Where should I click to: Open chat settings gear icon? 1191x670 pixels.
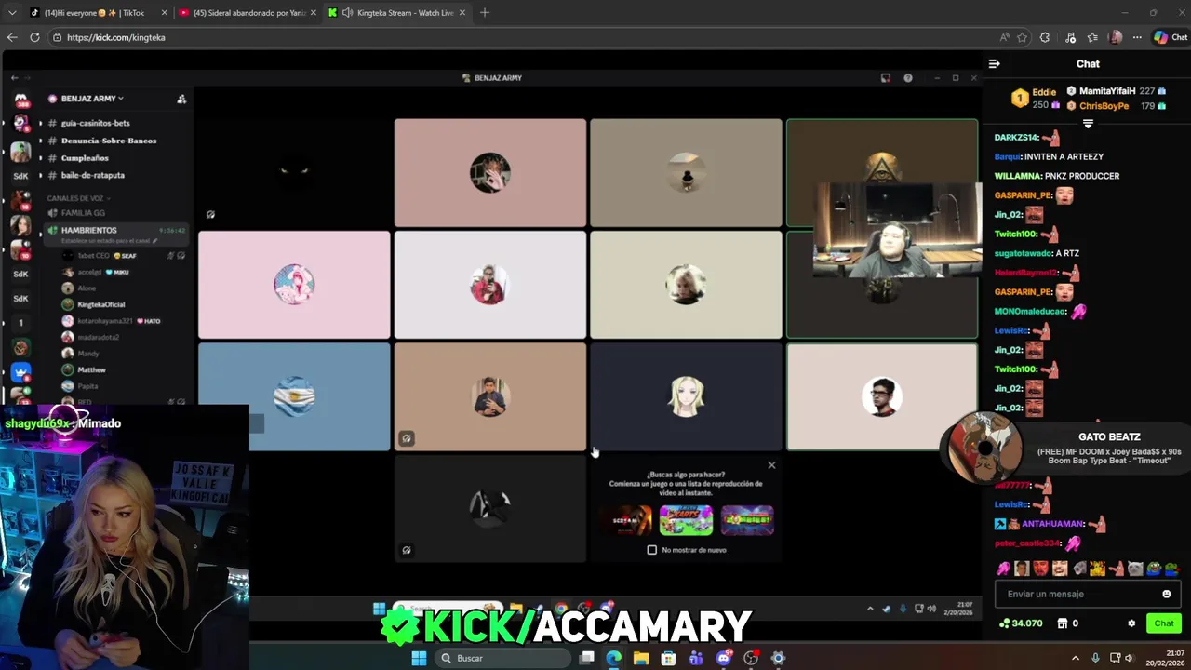coord(1131,623)
